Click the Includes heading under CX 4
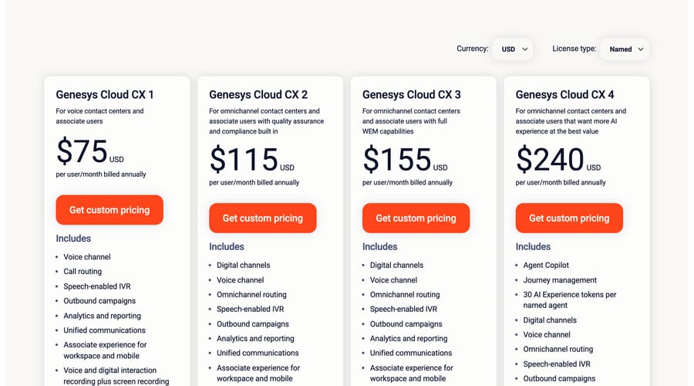Screen dimensions: 694x386 533,246
